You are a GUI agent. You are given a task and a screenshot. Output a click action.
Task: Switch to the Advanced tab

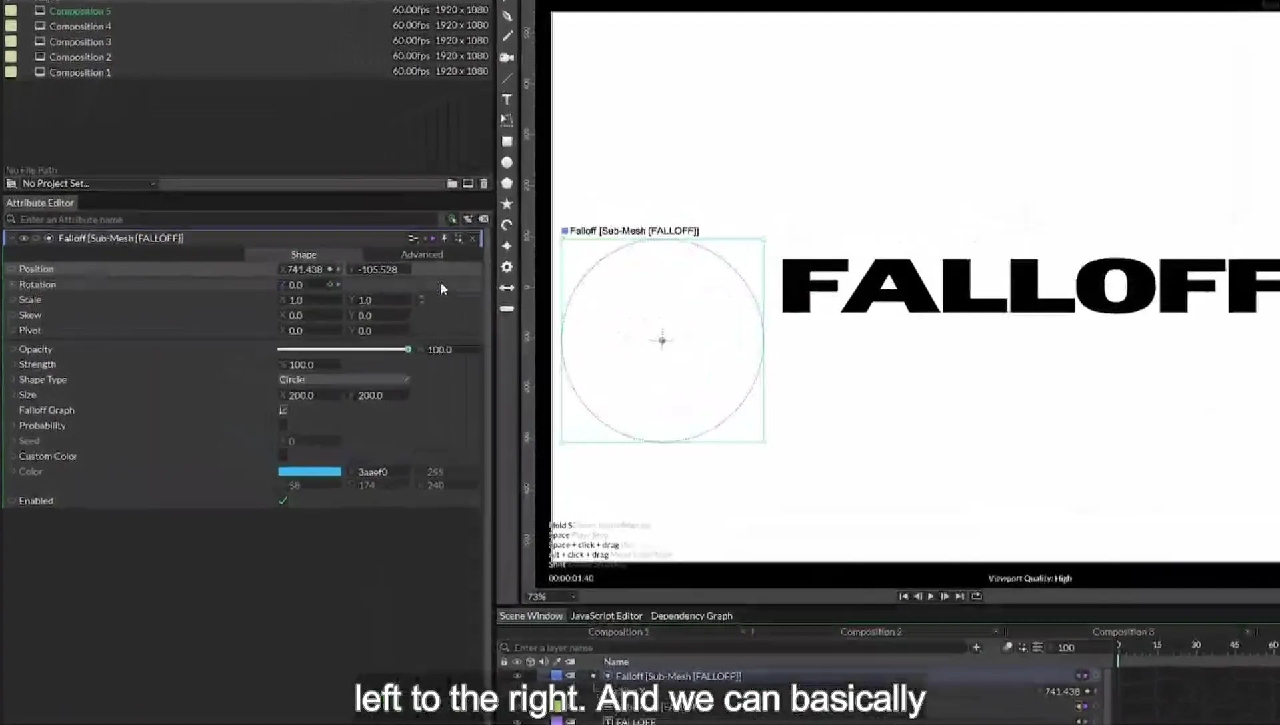pos(421,255)
